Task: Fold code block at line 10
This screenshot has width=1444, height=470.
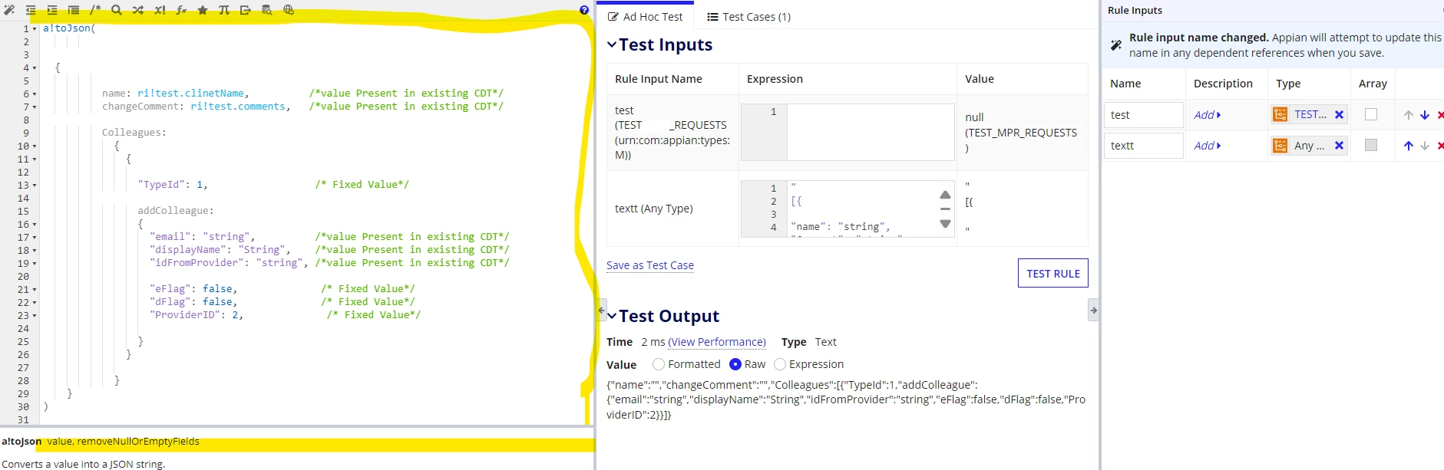Action: tap(35, 146)
